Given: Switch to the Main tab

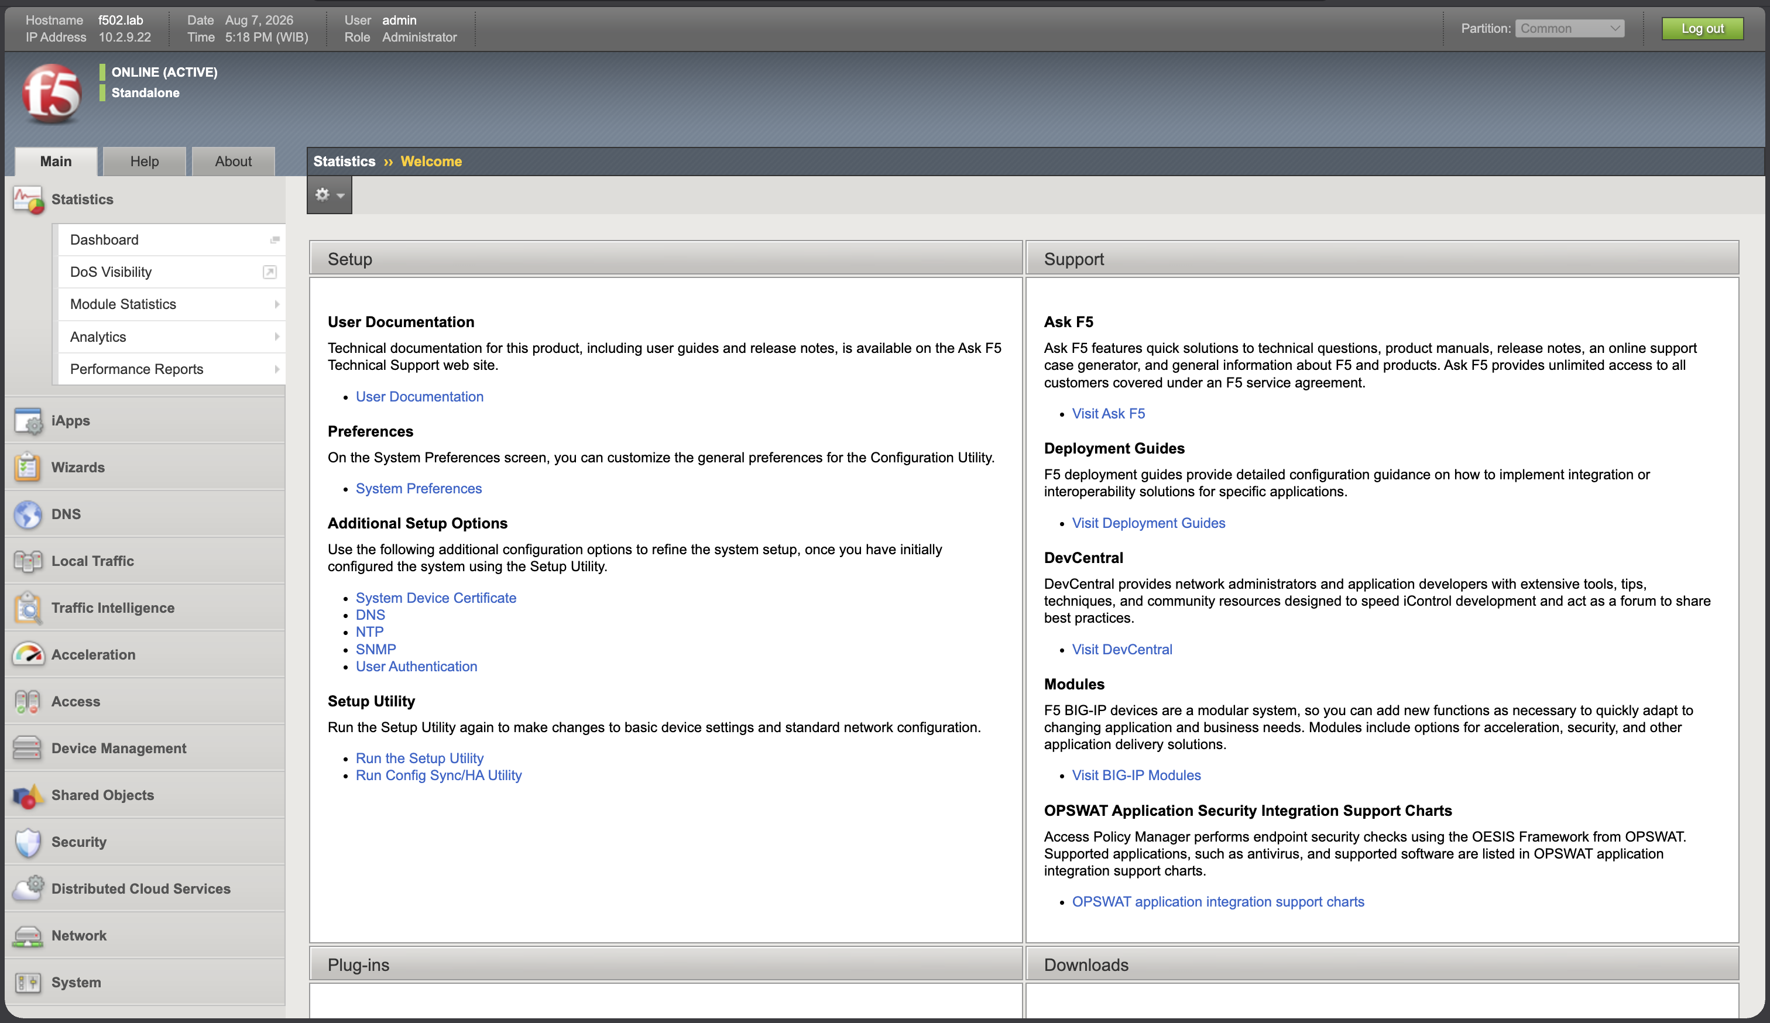Looking at the screenshot, I should click(x=56, y=162).
